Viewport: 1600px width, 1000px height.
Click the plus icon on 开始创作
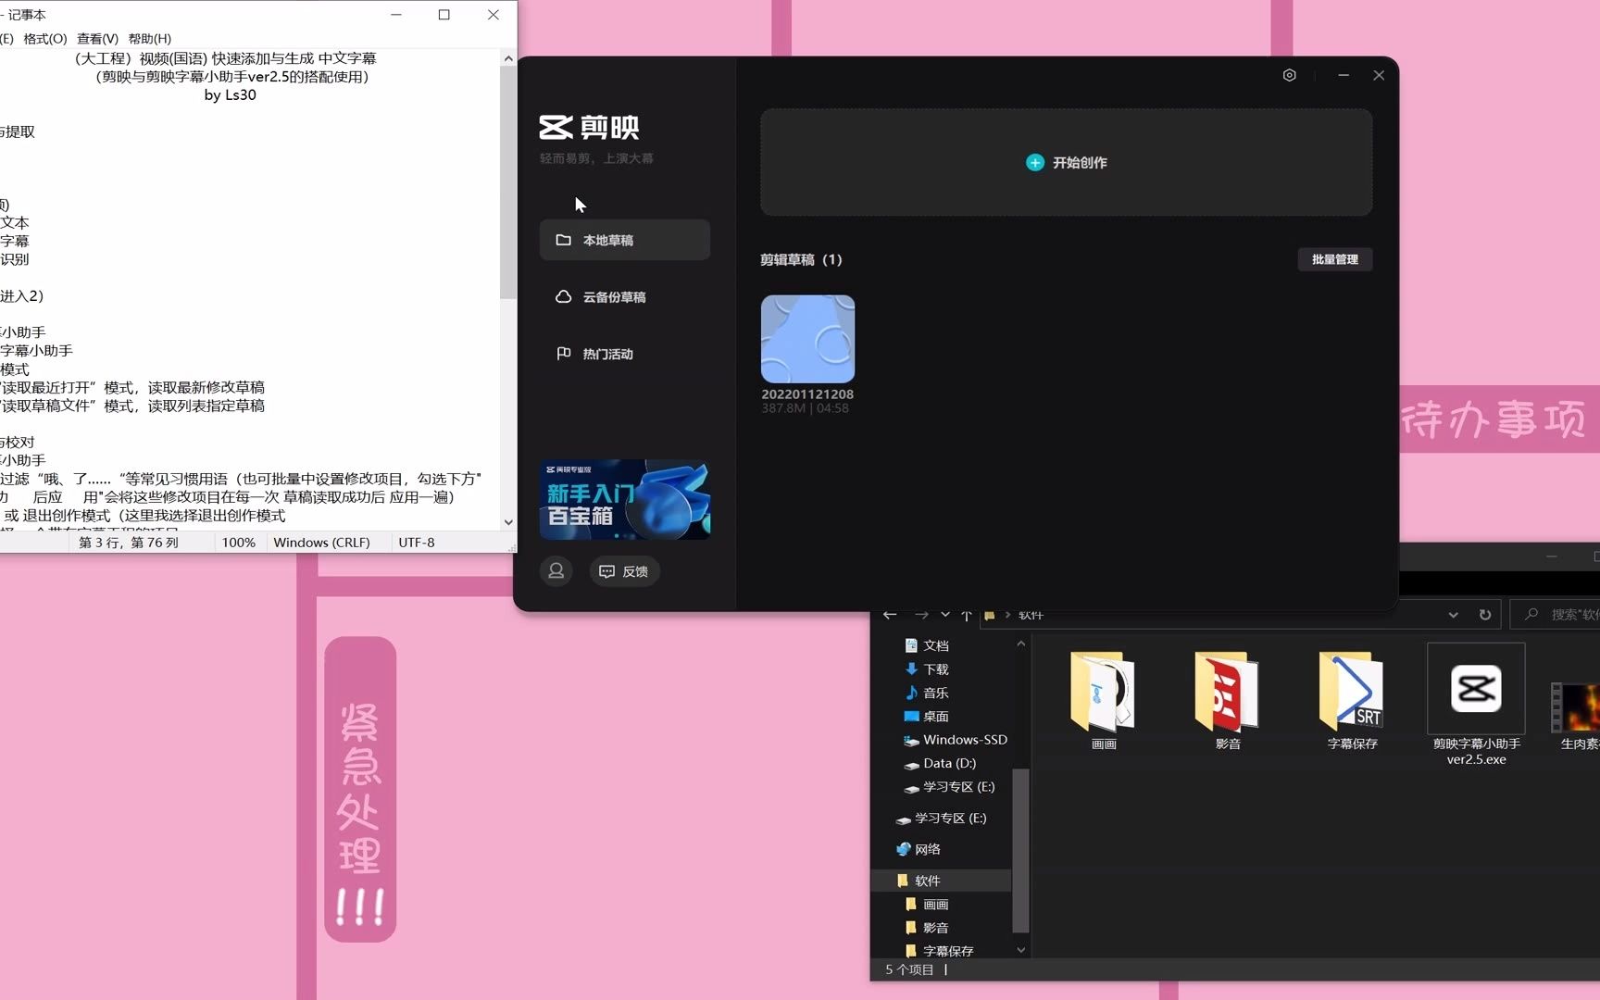tap(1035, 162)
